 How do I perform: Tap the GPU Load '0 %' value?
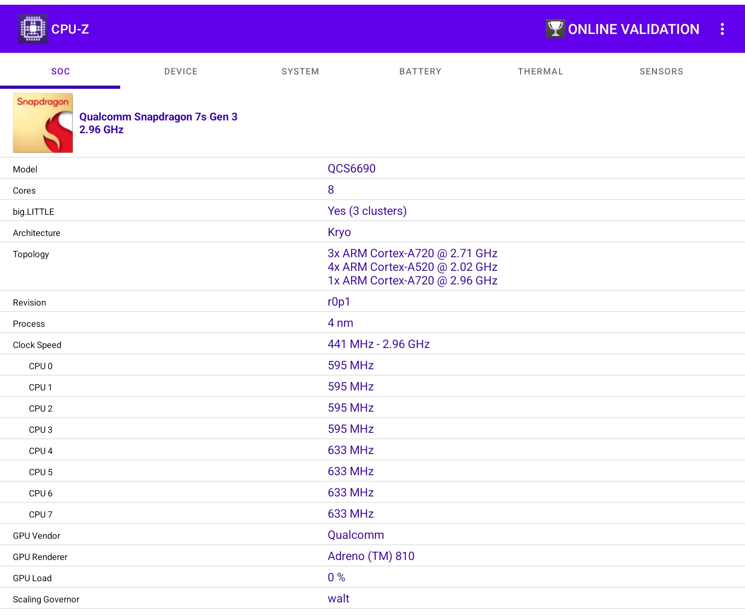coord(336,577)
